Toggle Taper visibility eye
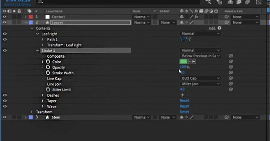The width and height of the screenshot is (270, 141). 5,101
